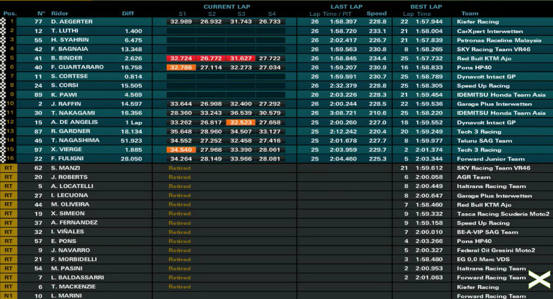Image resolution: width=553 pixels, height=299 pixels.
Task: Click the Petronas Raceline Malaysia team name
Action: [x=499, y=40]
